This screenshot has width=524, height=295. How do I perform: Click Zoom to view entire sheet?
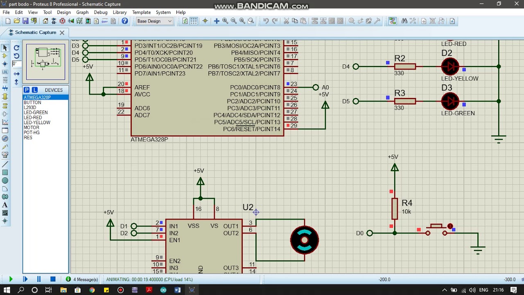(242, 21)
